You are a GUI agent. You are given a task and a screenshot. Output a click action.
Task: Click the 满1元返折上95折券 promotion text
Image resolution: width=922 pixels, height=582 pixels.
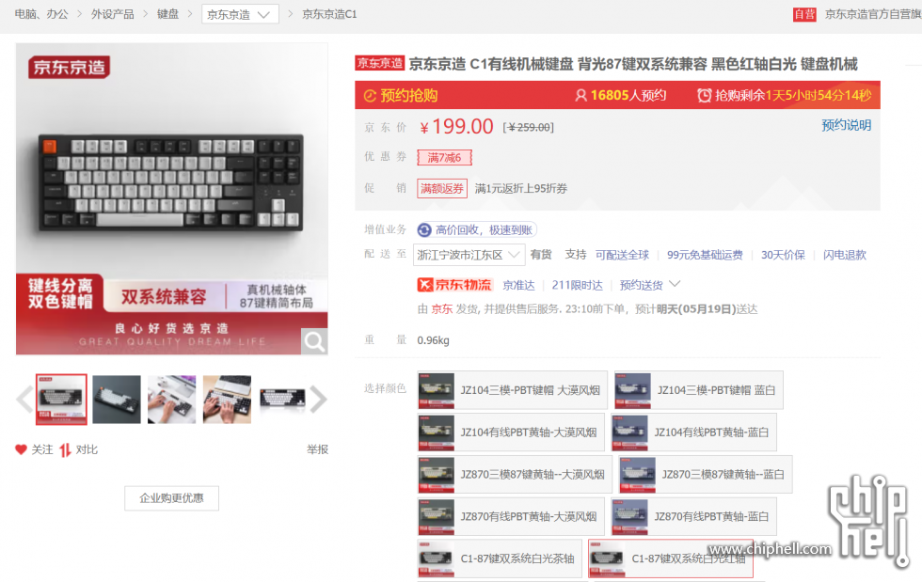click(x=521, y=189)
